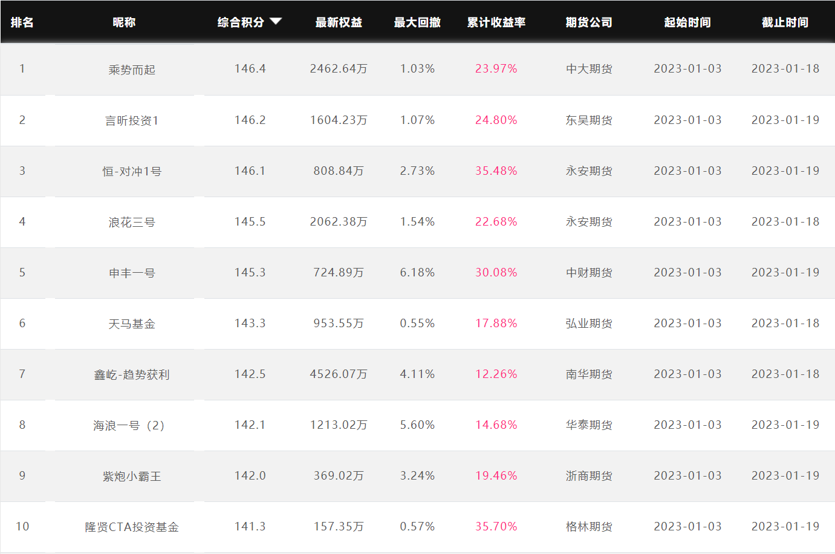Image resolution: width=835 pixels, height=554 pixels.
Task: Select equity value 1604.23万
Action: pyautogui.click(x=339, y=120)
